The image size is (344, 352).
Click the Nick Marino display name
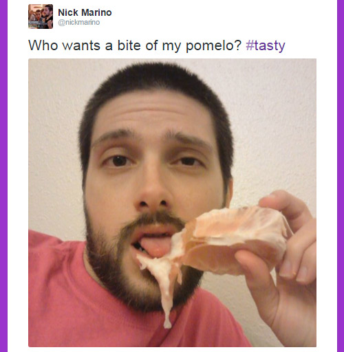coord(85,12)
